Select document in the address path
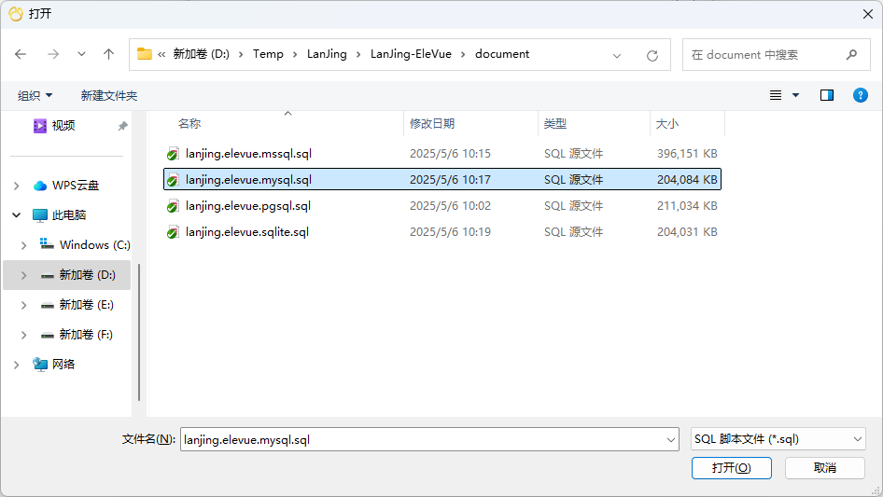The height and width of the screenshot is (497, 883). click(502, 54)
